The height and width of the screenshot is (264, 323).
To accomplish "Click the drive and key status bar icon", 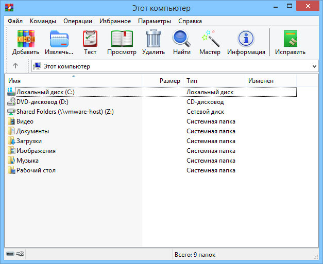I will pos(15,254).
